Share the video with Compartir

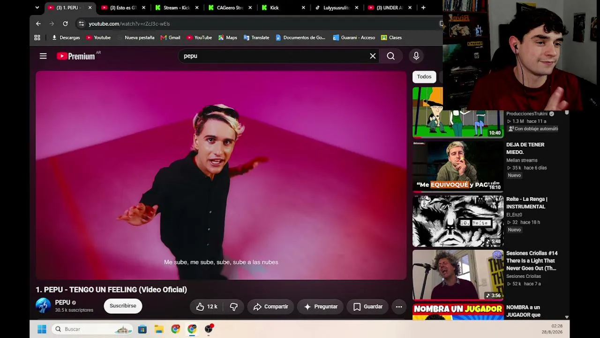click(270, 307)
